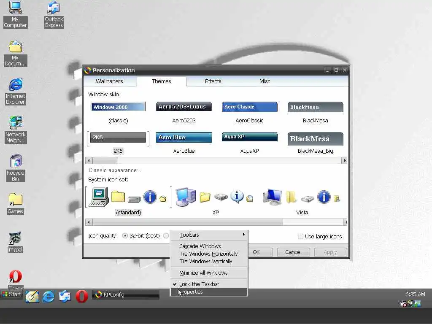This screenshot has width=432, height=324.
Task: Choose the standard system icon set
Action: coord(129,201)
